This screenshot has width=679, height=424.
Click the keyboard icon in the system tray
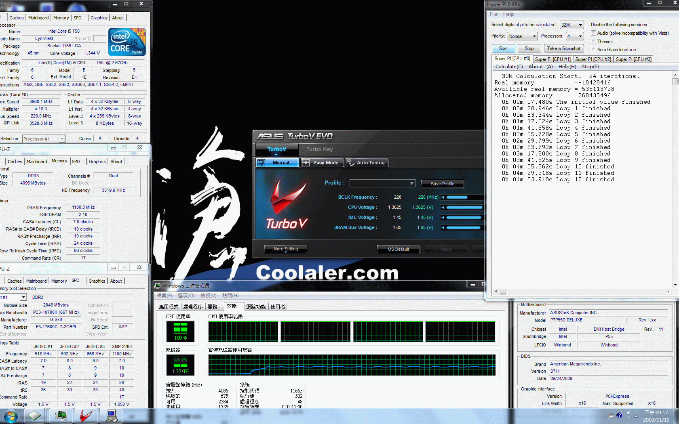pyautogui.click(x=611, y=416)
